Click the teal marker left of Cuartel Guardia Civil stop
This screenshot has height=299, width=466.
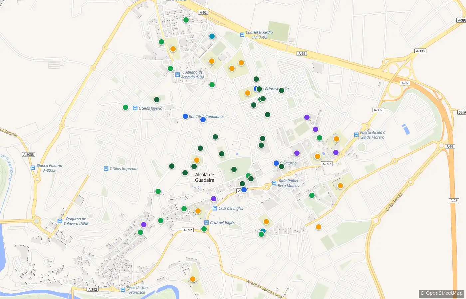coord(212,36)
